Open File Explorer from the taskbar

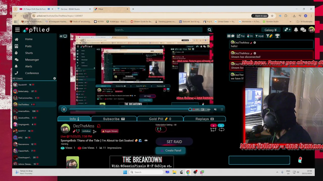click(174, 172)
